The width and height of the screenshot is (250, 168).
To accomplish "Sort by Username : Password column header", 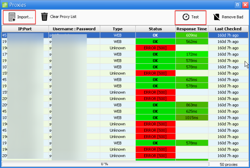I will click(74, 29).
